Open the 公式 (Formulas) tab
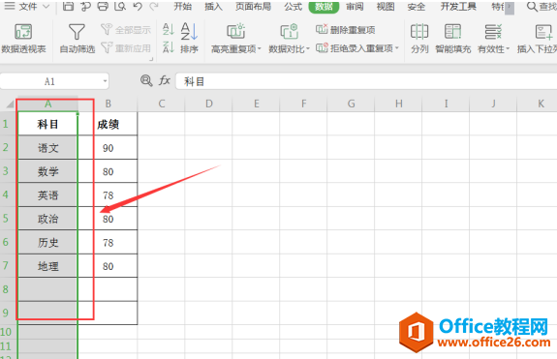 [294, 6]
